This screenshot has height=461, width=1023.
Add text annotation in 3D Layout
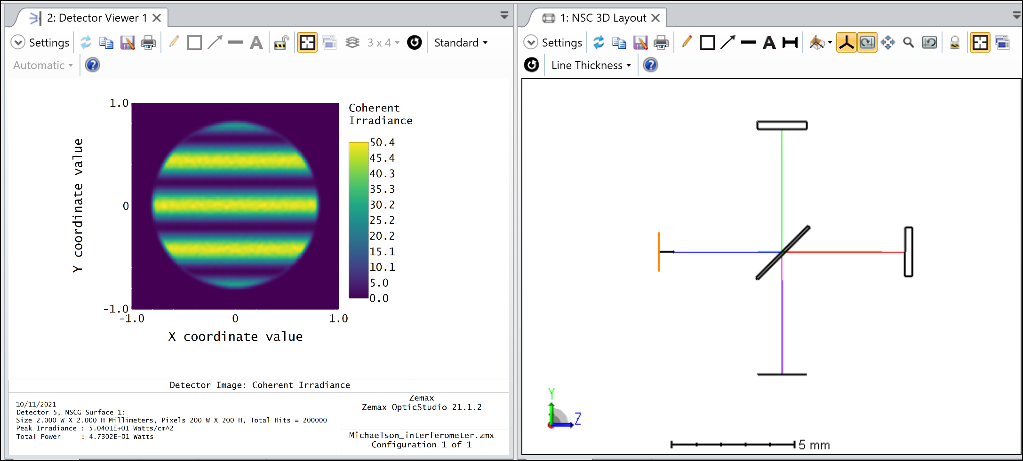click(769, 42)
